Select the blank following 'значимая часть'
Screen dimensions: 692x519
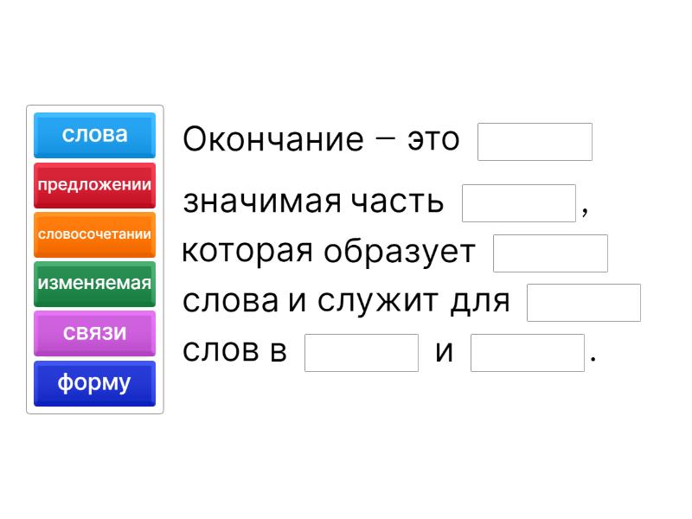519,203
